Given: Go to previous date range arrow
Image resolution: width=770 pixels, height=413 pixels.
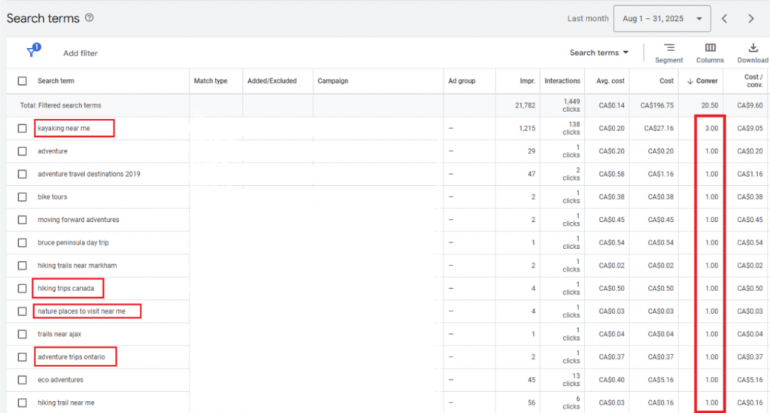Looking at the screenshot, I should (x=724, y=19).
